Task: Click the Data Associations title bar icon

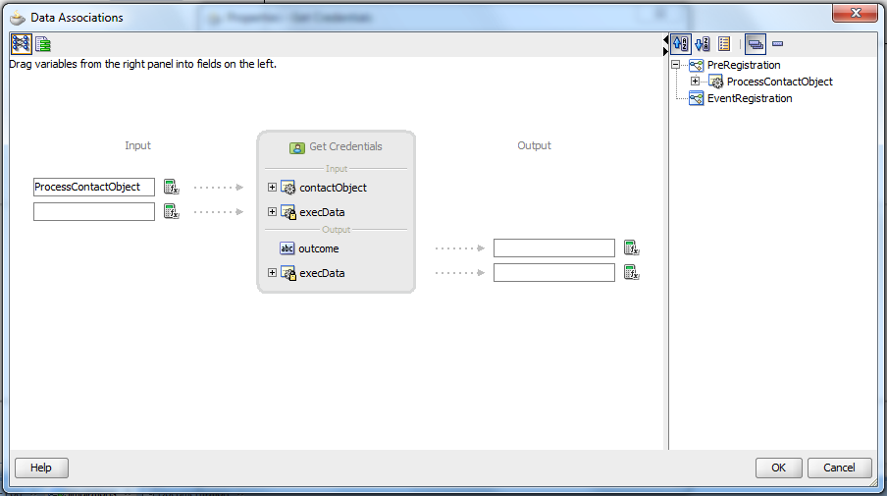Action: 18,18
